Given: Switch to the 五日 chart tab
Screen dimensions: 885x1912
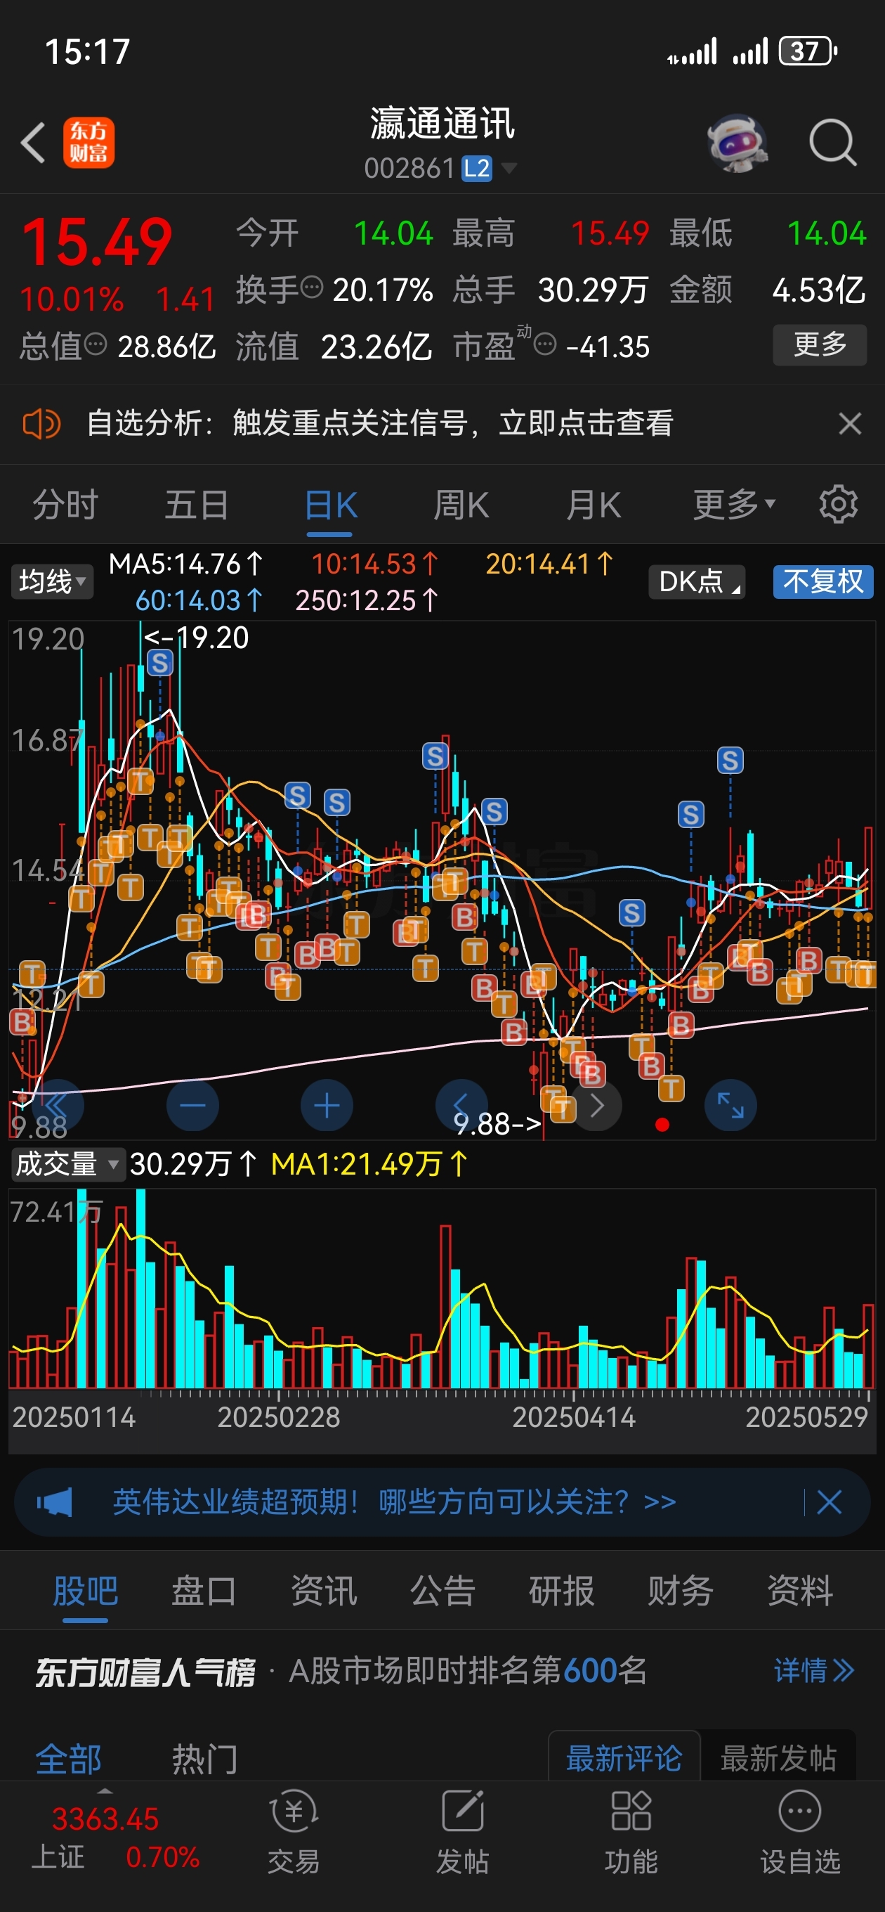Looking at the screenshot, I should pyautogui.click(x=197, y=505).
